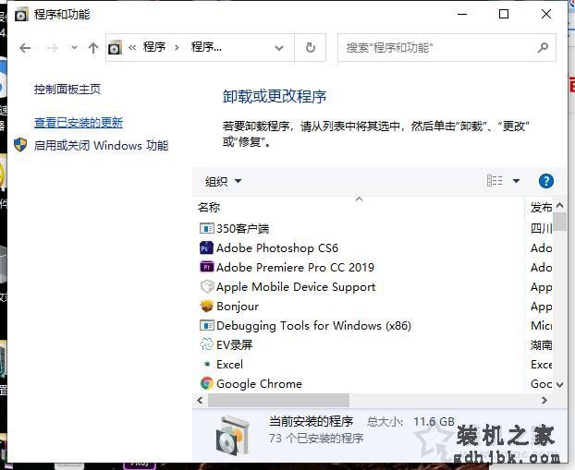Click the address bar Control Panel icon
This screenshot has height=470, width=575.
point(115,48)
